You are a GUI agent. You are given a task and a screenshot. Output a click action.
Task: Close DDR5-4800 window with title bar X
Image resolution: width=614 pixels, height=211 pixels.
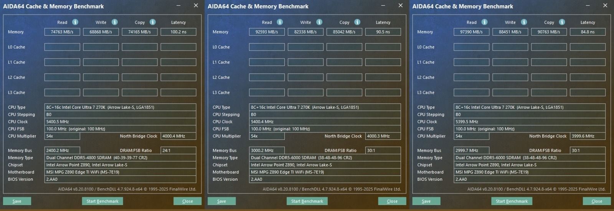196,5
